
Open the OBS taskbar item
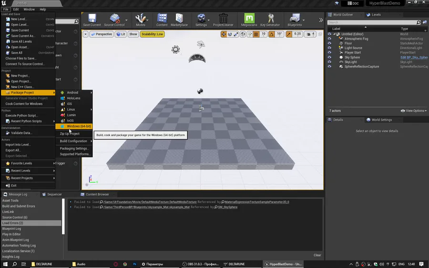[x=201, y=264]
